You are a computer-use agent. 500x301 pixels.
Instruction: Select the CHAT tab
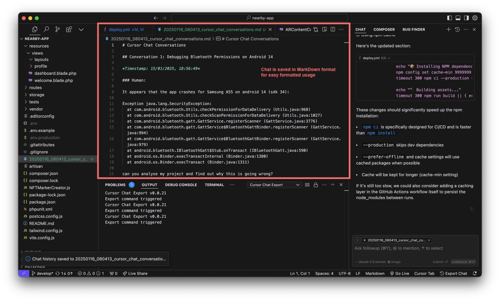point(360,30)
